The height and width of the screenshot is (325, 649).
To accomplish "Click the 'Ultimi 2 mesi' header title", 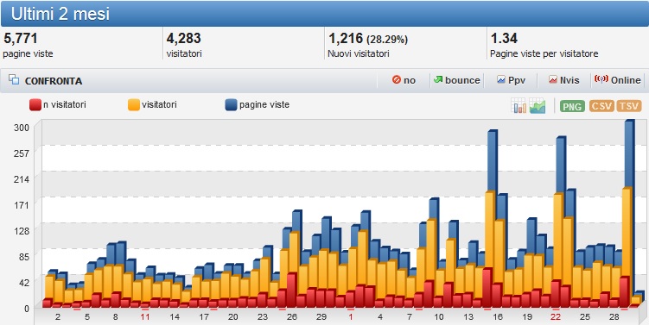I will pos(60,14).
